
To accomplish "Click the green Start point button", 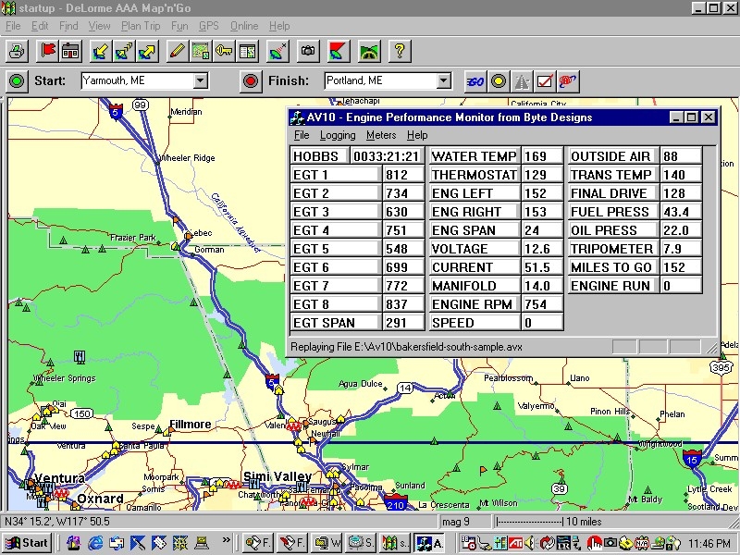I will point(17,81).
